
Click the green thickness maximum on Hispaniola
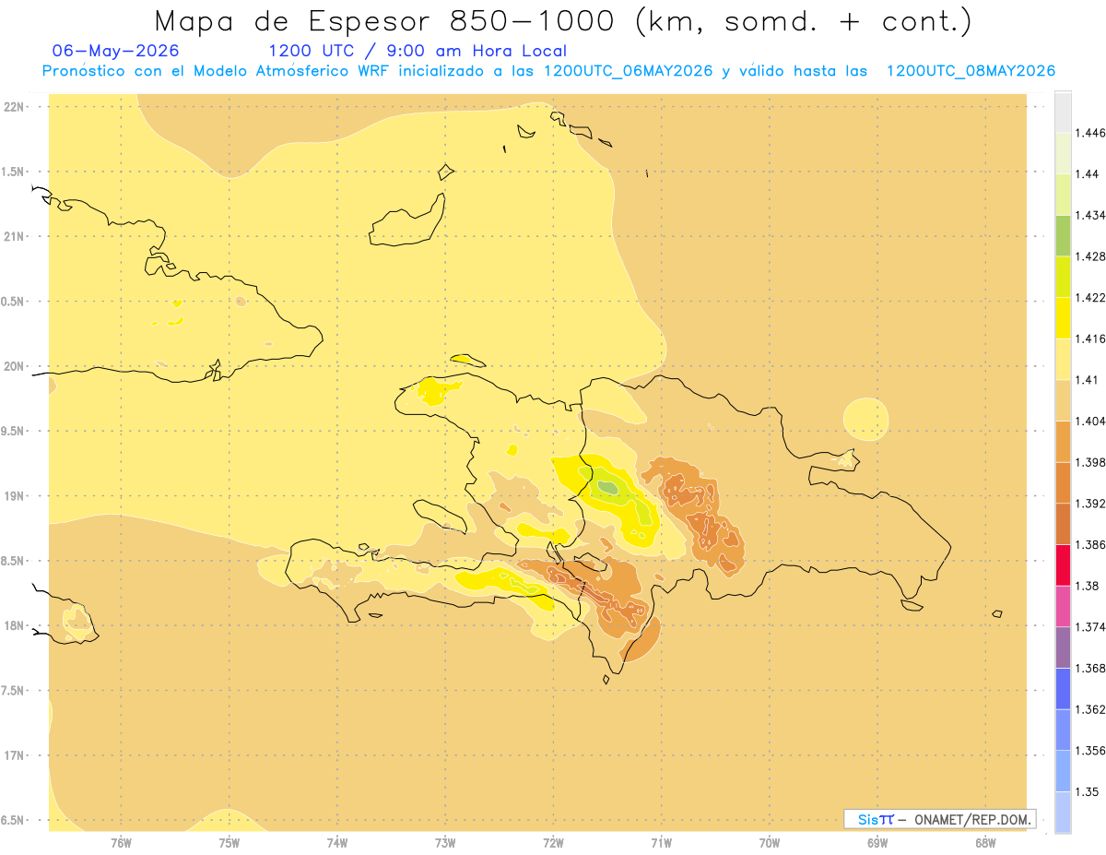606,486
